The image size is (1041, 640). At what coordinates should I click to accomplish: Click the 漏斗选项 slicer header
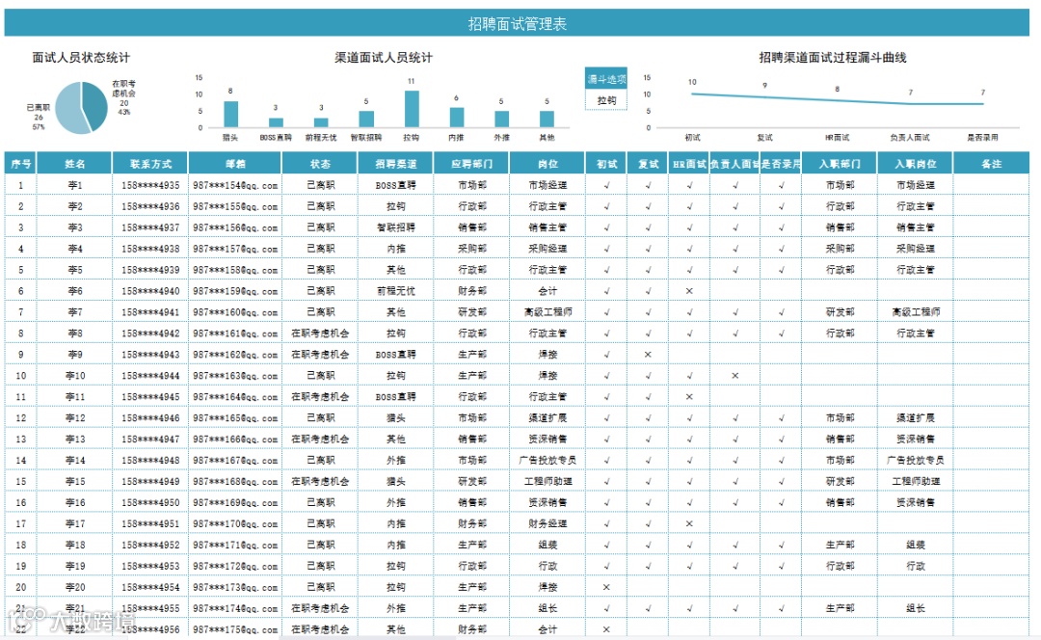[606, 79]
